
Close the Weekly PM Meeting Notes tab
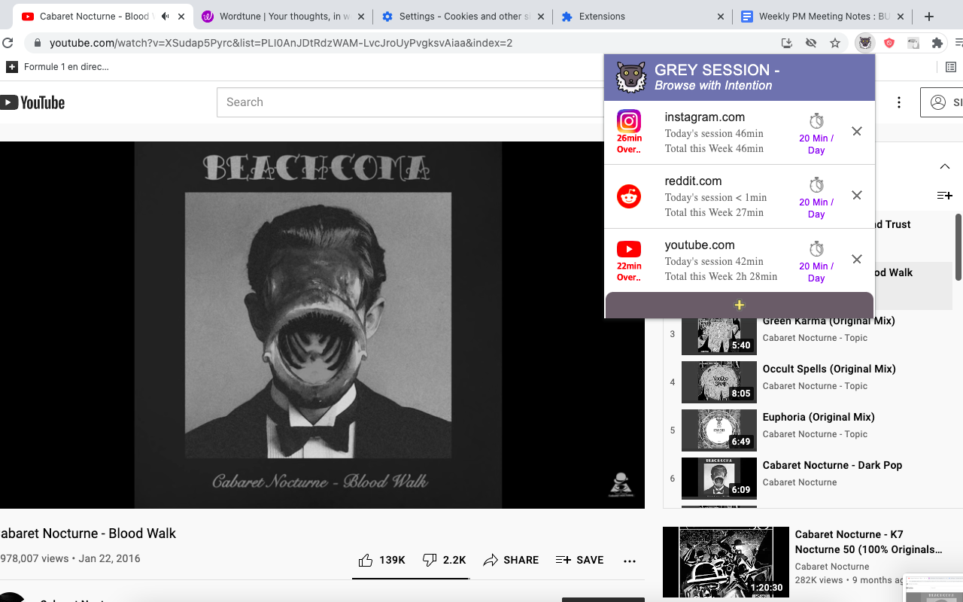pos(900,17)
